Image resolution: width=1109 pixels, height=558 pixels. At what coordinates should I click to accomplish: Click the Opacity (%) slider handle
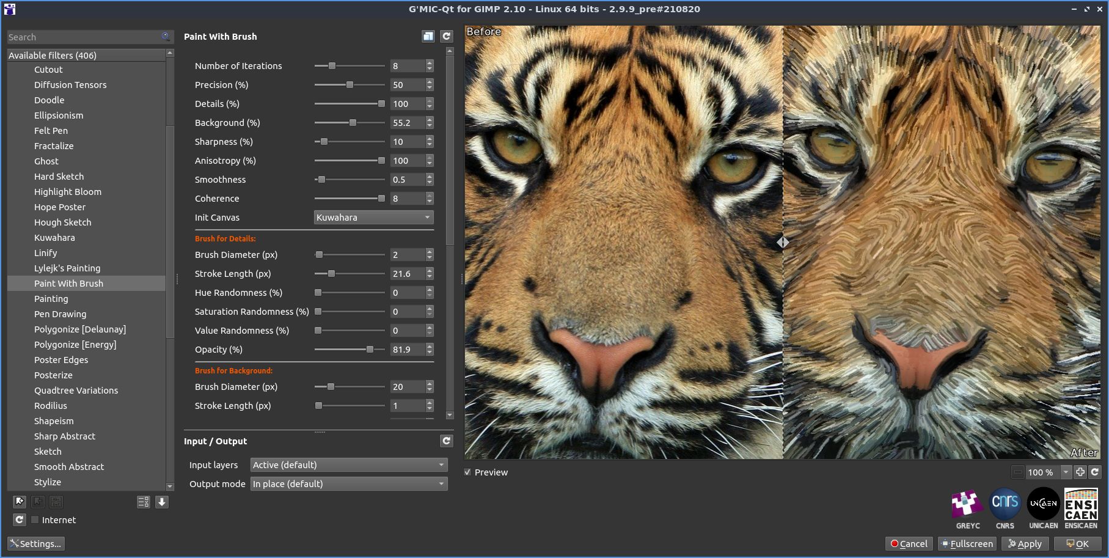coord(370,350)
